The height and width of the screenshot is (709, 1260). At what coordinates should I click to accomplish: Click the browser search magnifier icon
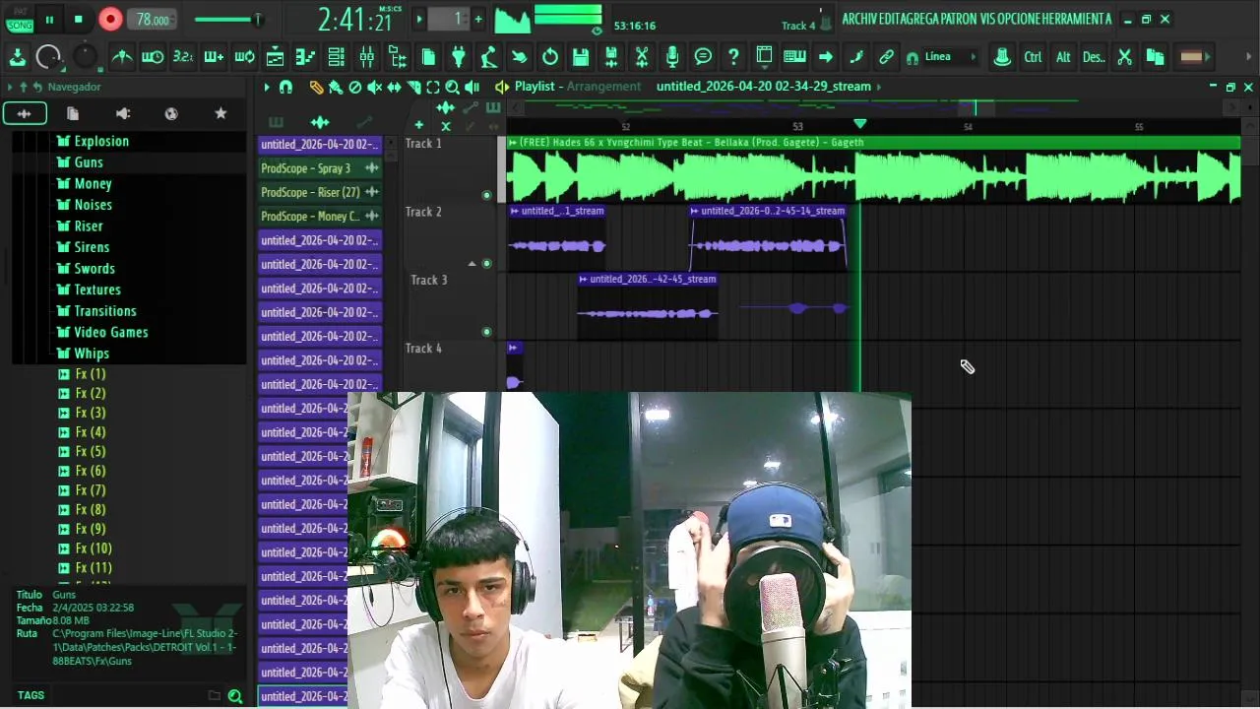pyautogui.click(x=235, y=696)
